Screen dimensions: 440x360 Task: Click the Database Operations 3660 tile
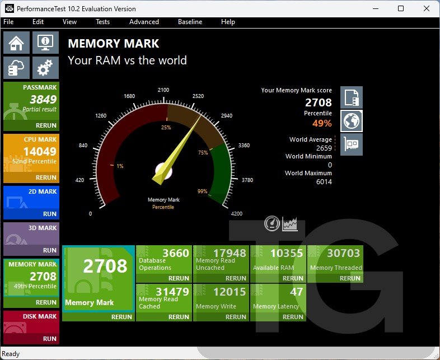tap(164, 260)
